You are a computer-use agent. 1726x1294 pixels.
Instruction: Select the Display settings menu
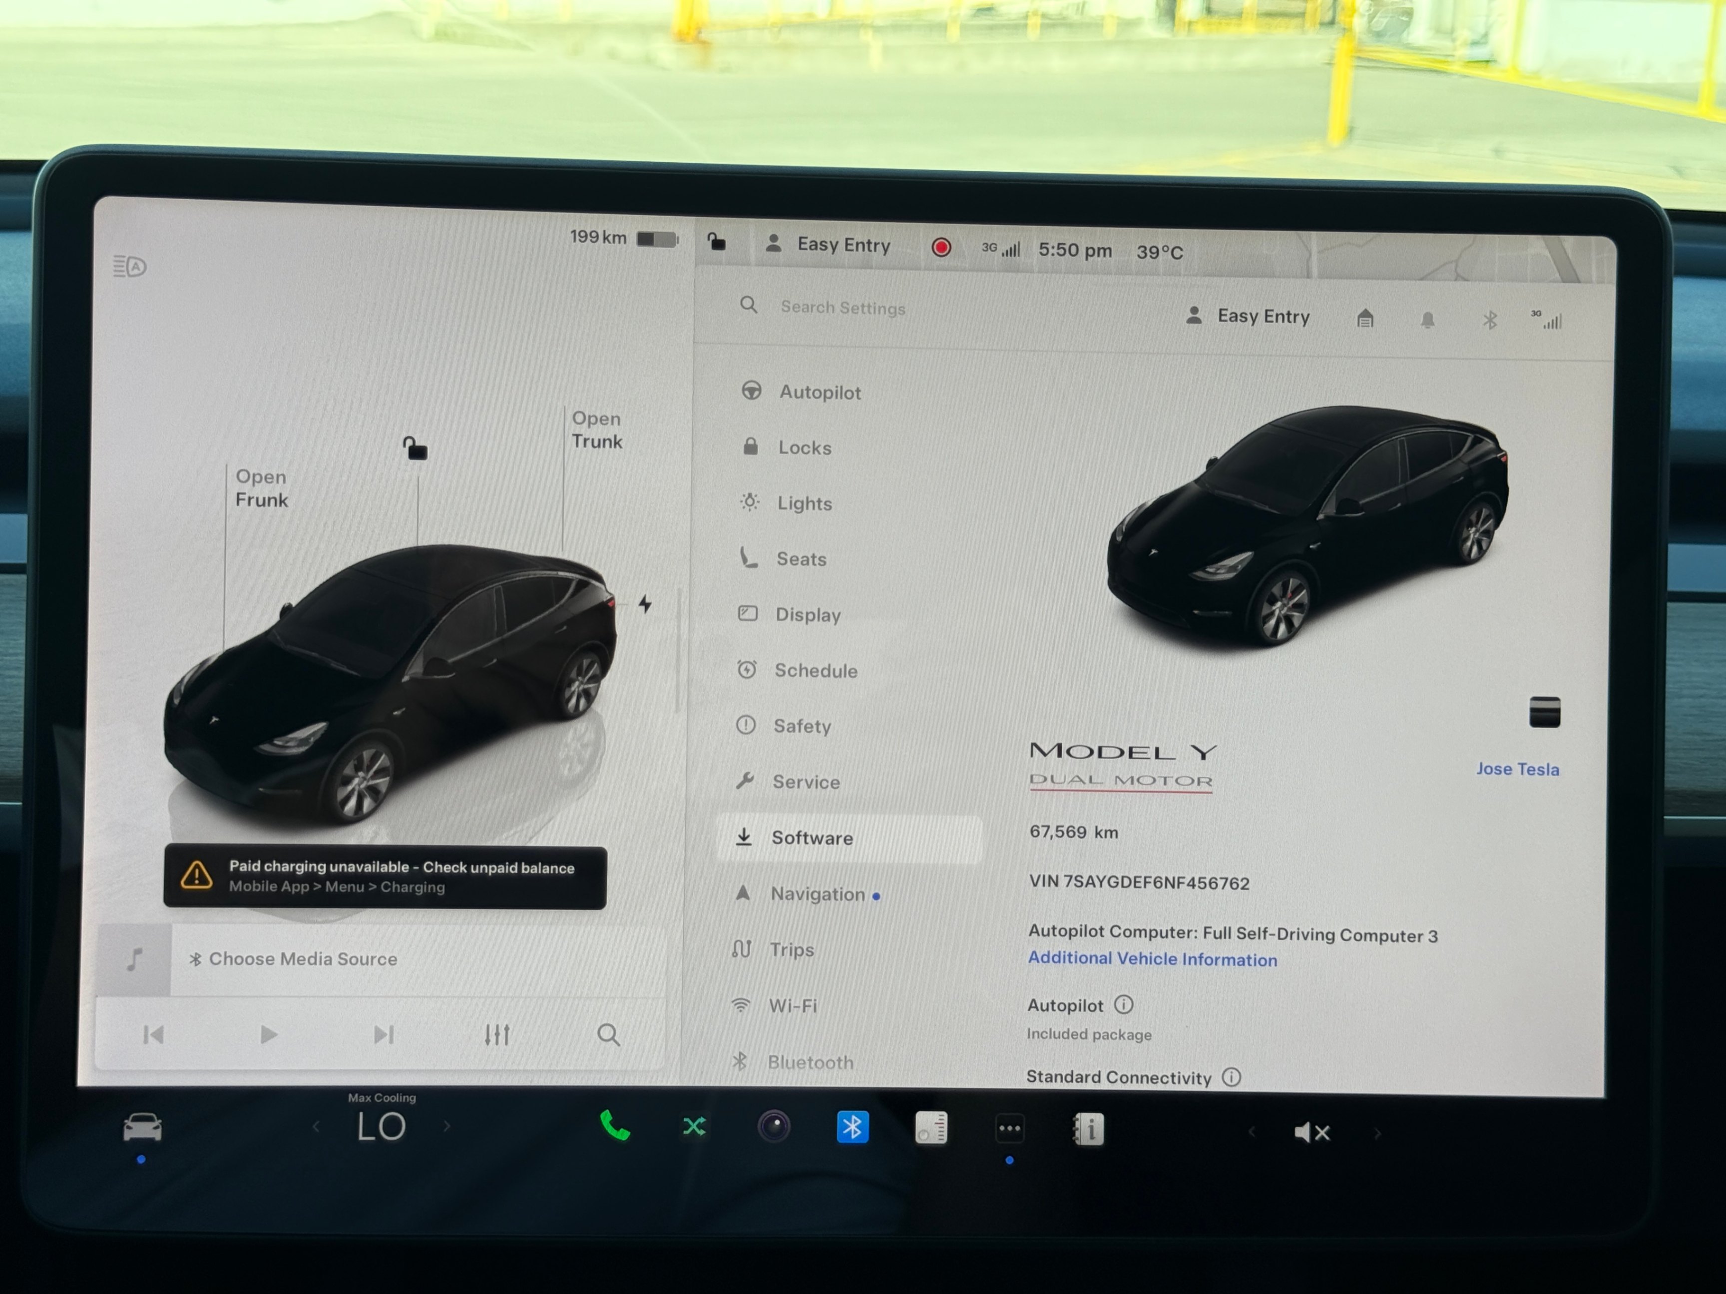point(808,615)
